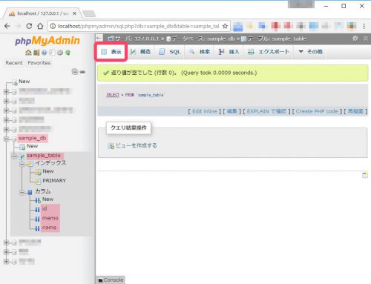
Task: Click the id column icon in tree
Action: 37,209
